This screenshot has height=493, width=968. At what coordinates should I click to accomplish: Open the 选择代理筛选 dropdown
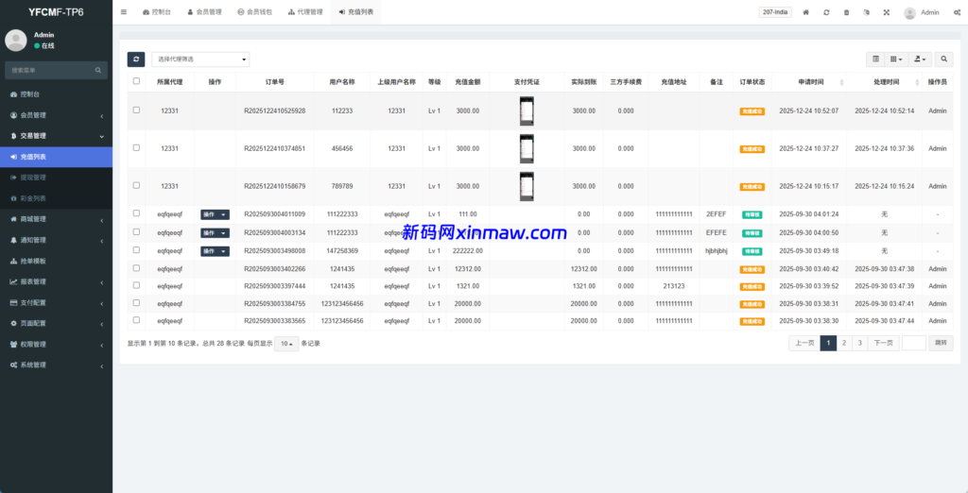[x=200, y=59]
